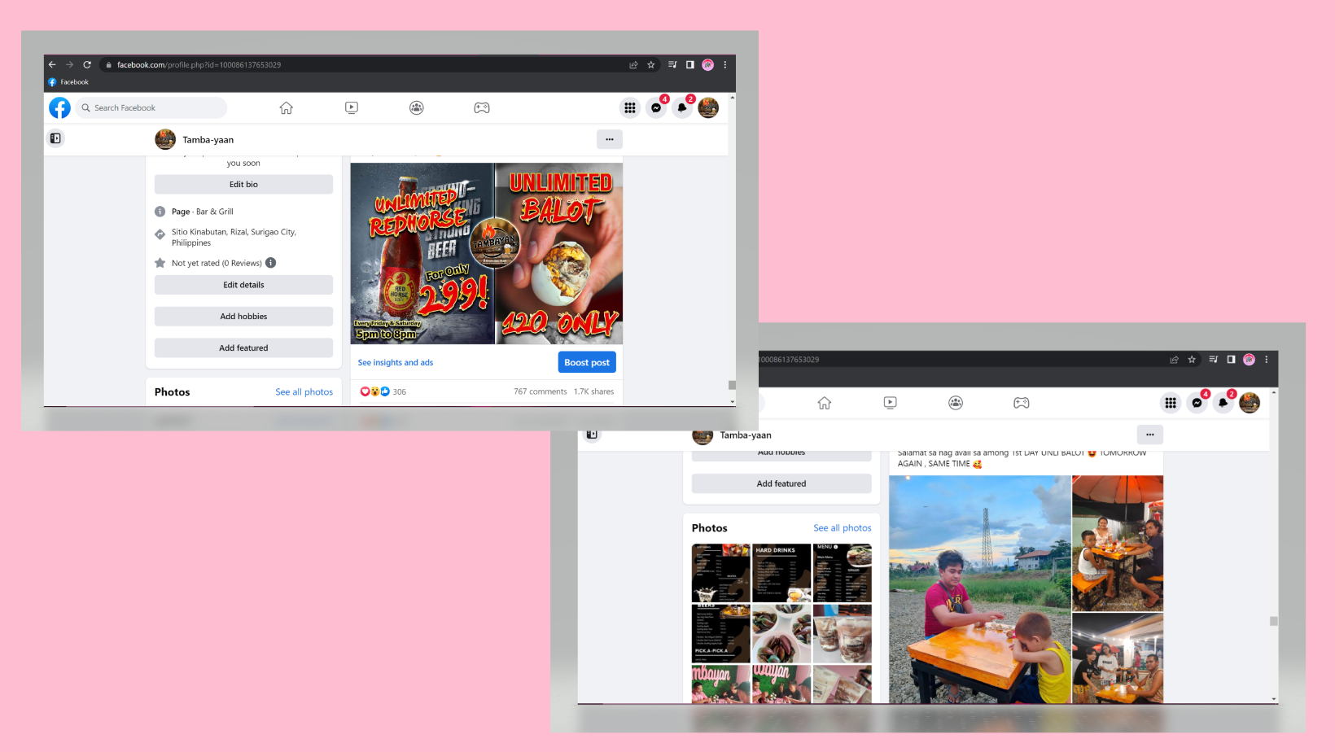Click the page scrollbar in the upper-left window
The image size is (1335, 752).
tap(732, 385)
